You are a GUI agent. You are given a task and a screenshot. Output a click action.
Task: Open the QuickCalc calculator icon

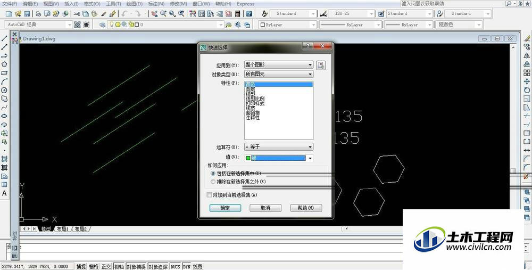[x=237, y=14]
